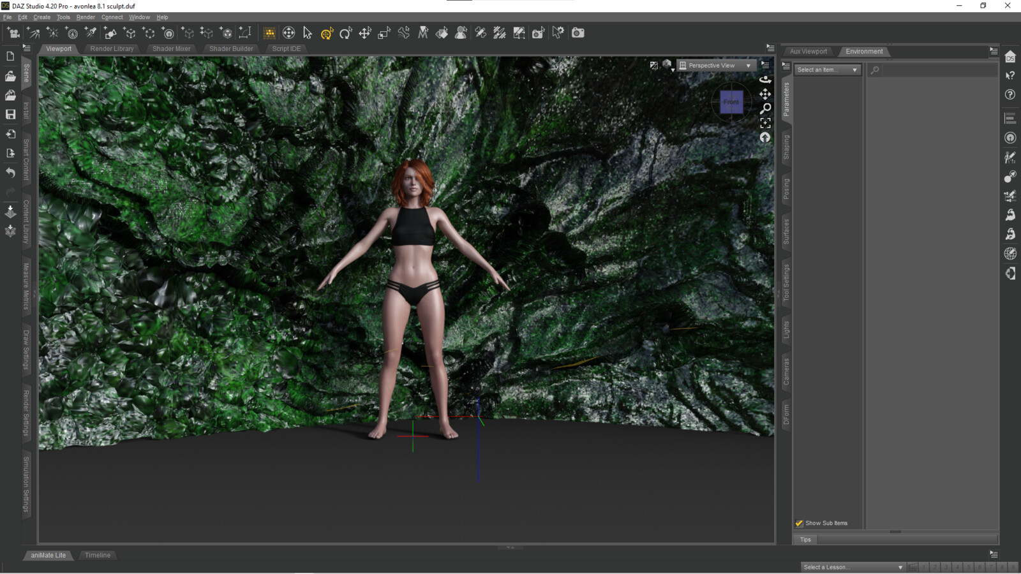Click the viewport Frame selection icon
Viewport: 1021px width, 574px height.
pos(765,123)
